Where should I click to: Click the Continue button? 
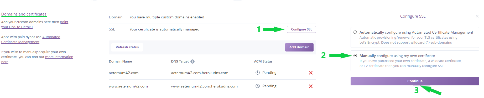[x=415, y=81]
